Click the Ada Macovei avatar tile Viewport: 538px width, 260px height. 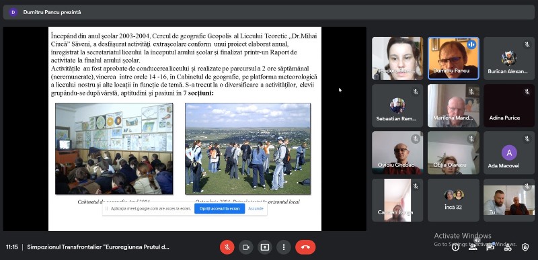click(x=509, y=153)
